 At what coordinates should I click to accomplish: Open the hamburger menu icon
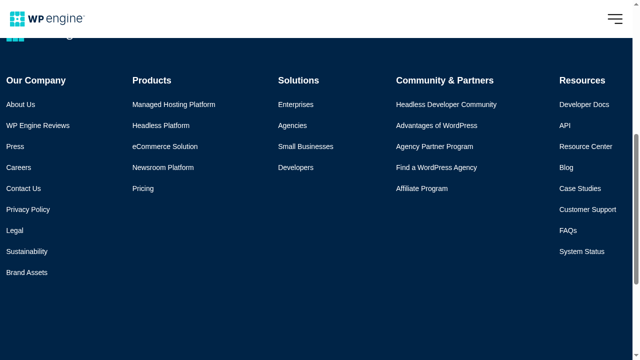(615, 19)
